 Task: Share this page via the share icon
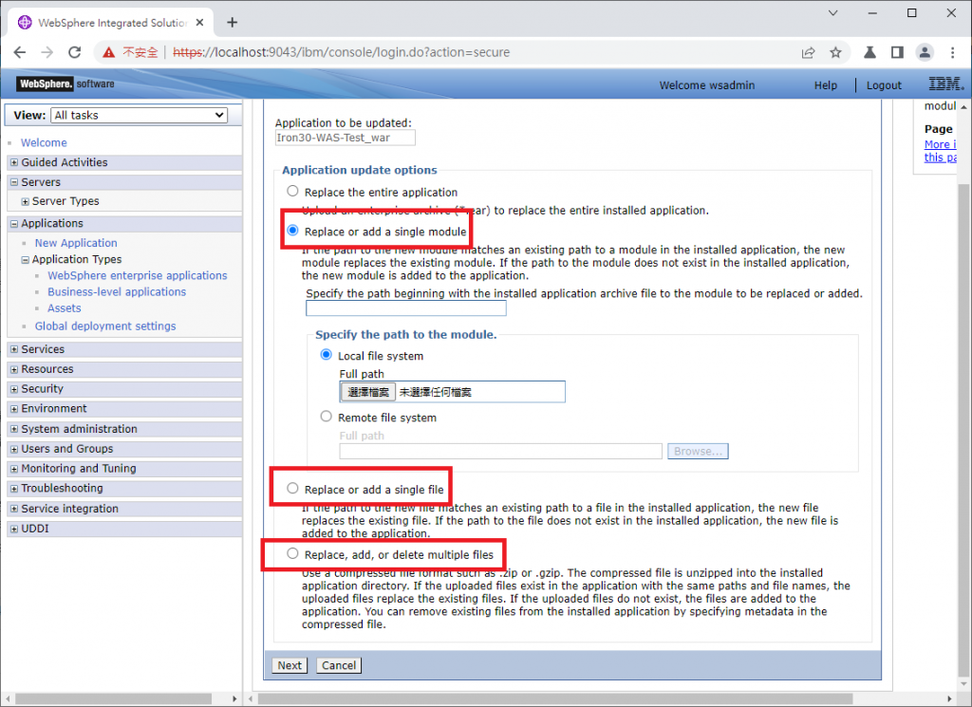point(808,52)
